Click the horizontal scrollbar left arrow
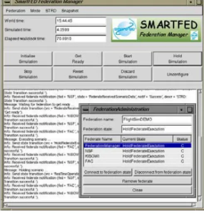Image resolution: width=204 pixels, height=214 pixels. click(5, 205)
